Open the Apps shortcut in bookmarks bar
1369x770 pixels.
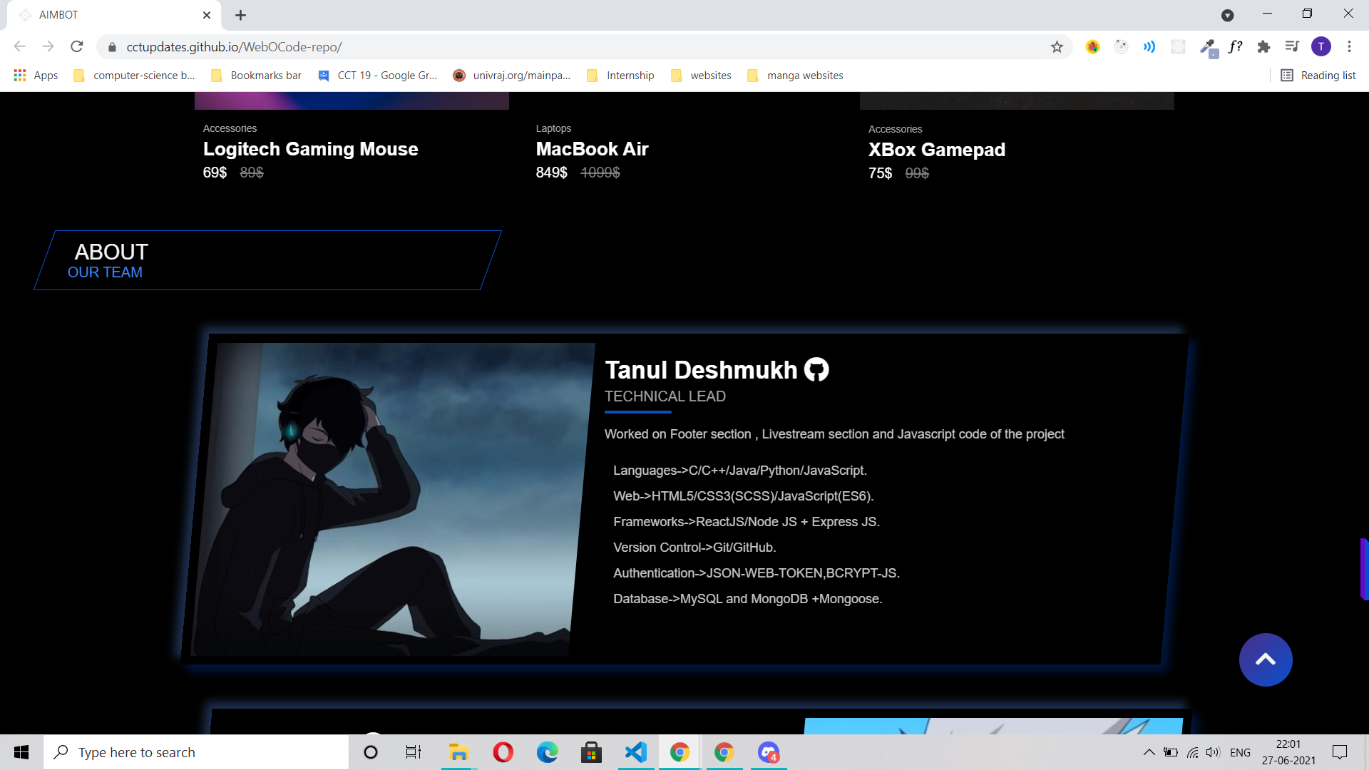36,76
